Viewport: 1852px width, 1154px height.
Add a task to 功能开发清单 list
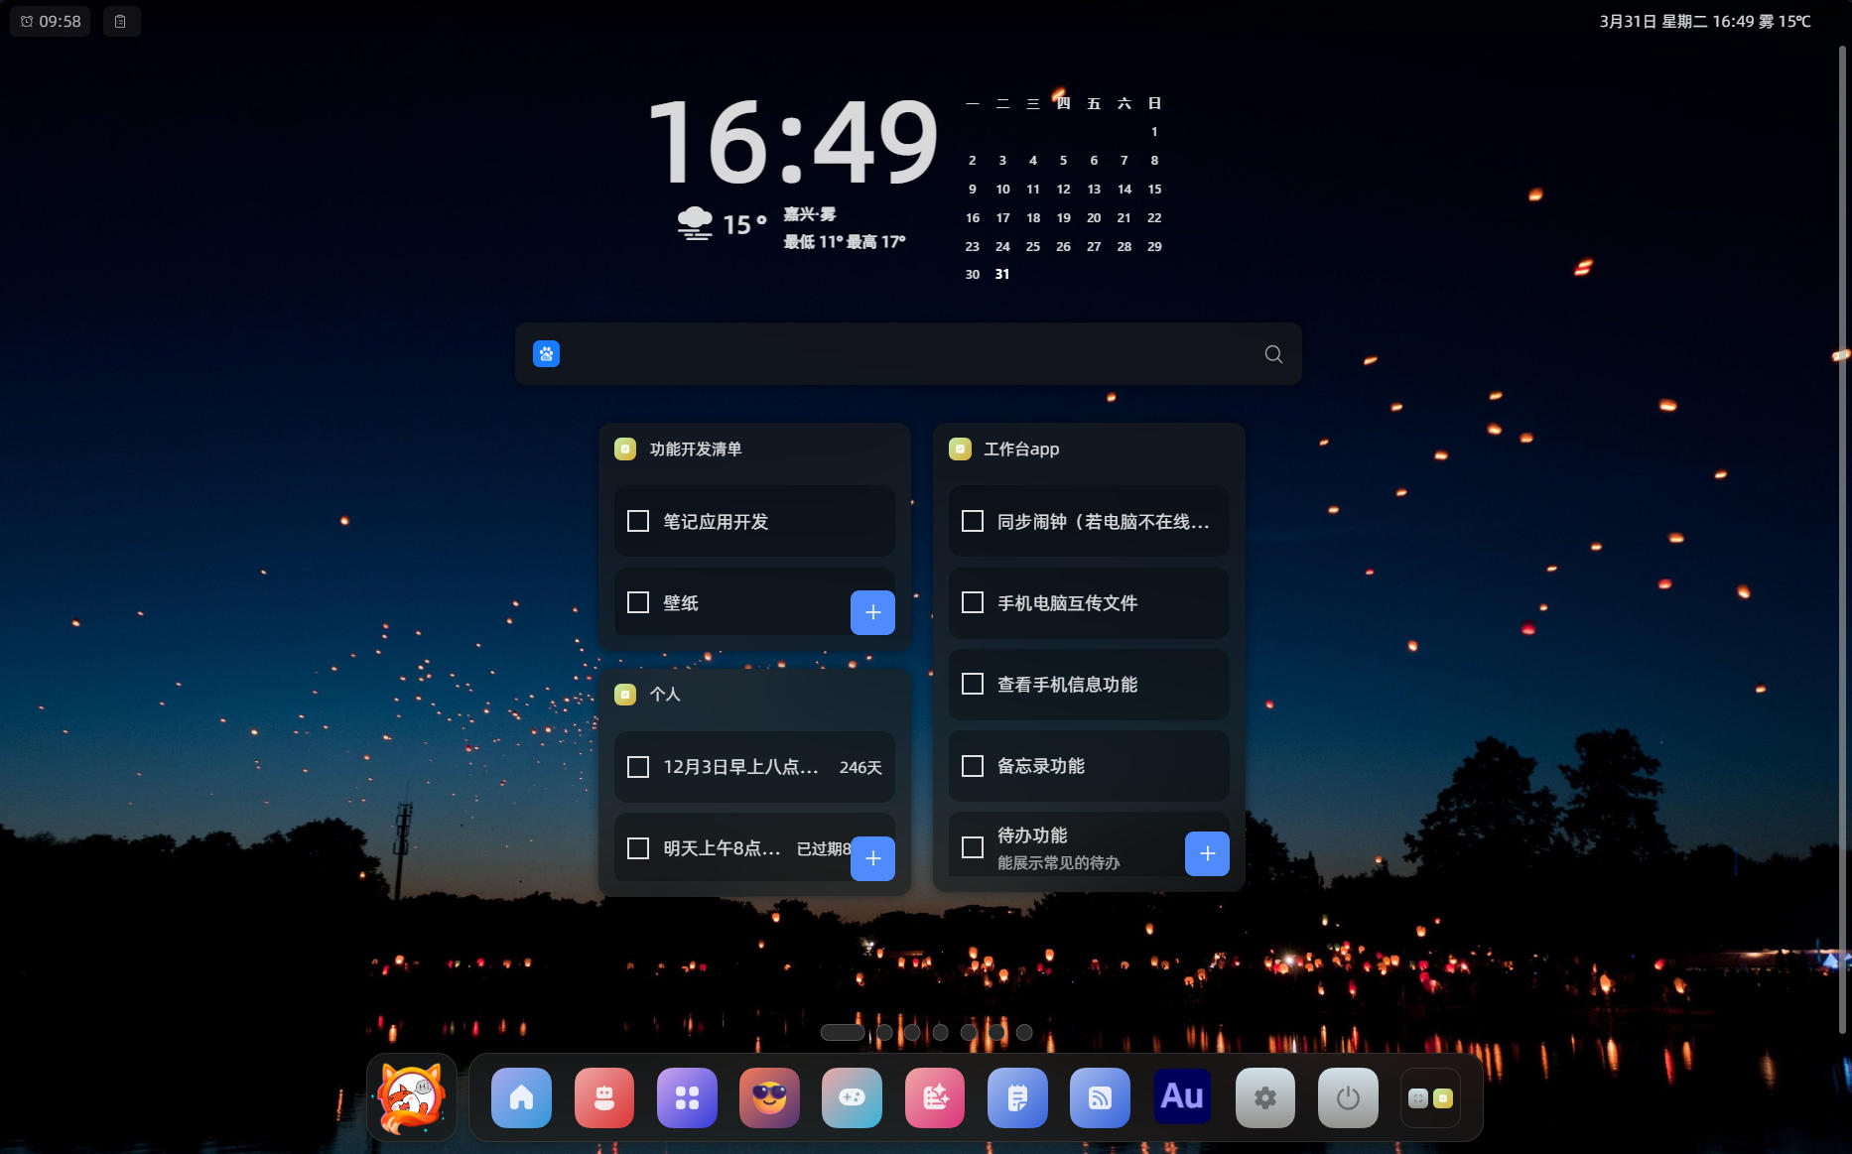(x=872, y=612)
